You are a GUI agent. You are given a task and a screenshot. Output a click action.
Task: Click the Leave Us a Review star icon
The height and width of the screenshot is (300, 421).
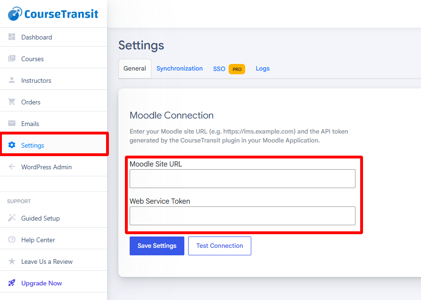click(x=12, y=261)
